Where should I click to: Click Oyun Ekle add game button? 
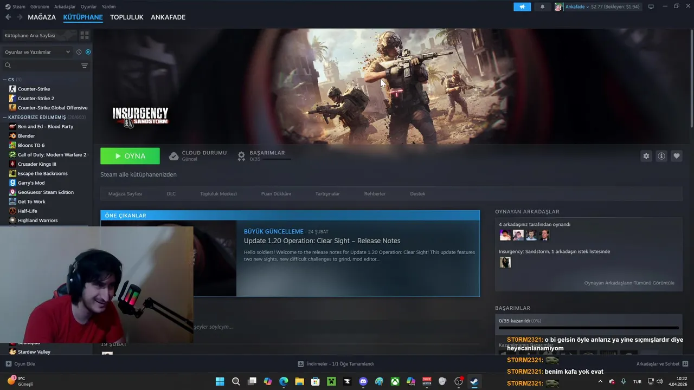tap(20, 364)
